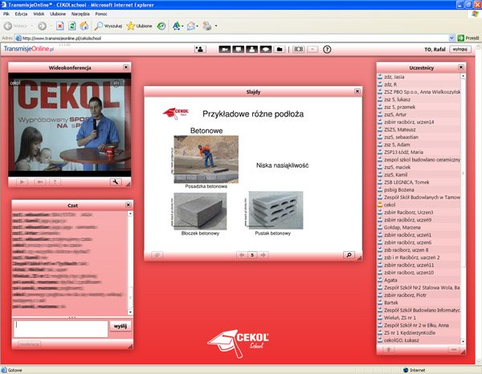Click the Przejdź go button
482x374 pixels.
point(468,38)
